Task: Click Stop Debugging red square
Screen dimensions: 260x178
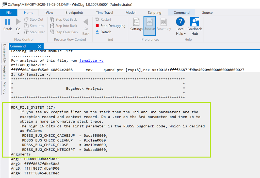Action: pyautogui.click(x=97, y=26)
